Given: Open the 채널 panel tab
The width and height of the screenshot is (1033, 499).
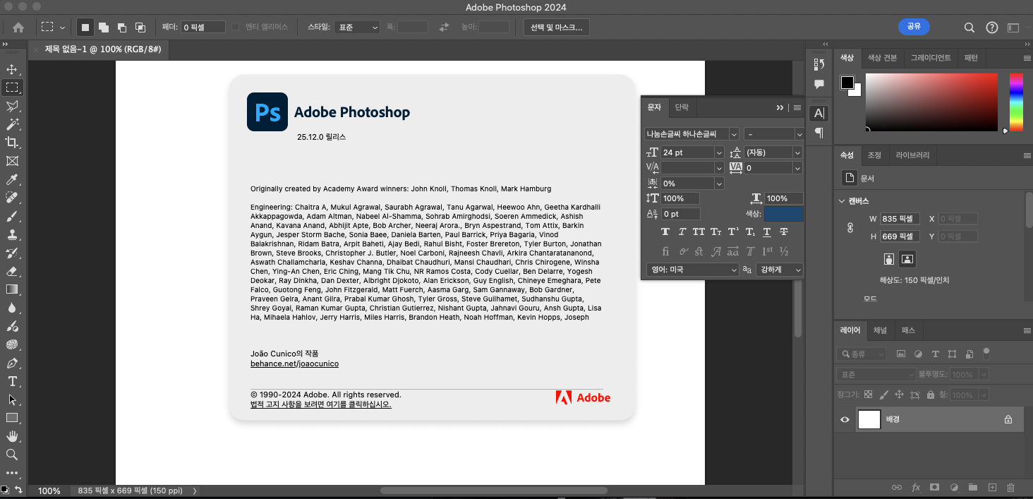Looking at the screenshot, I should point(880,330).
